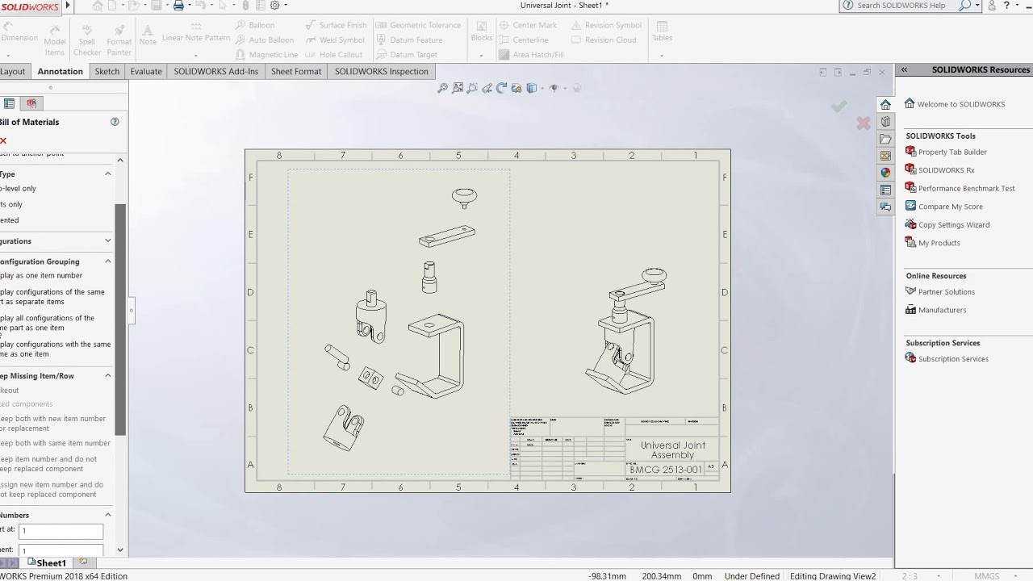
Task: Collapse the SOLIDWORKS Resources pane double-arrow
Action: (904, 70)
